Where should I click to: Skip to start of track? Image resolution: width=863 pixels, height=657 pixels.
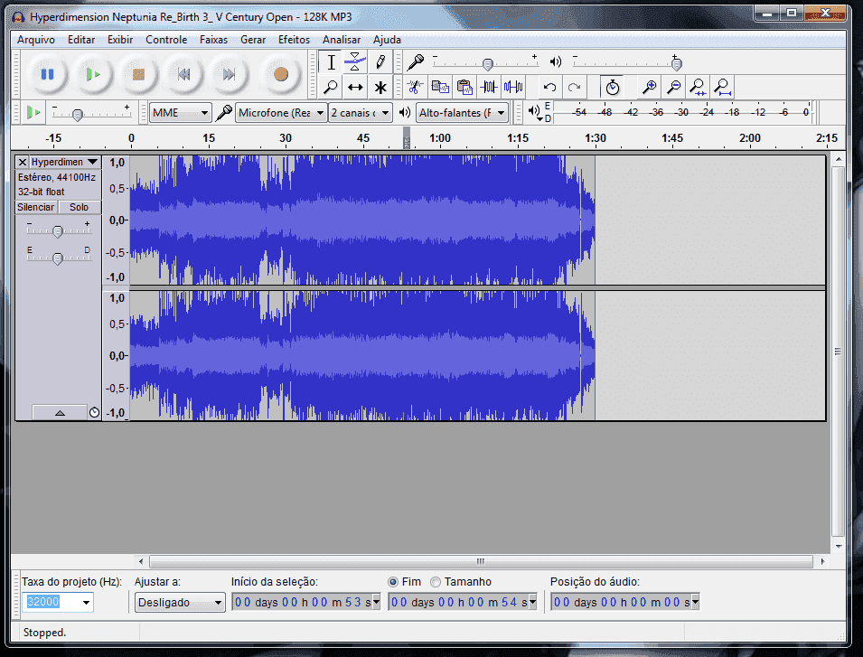pyautogui.click(x=183, y=74)
